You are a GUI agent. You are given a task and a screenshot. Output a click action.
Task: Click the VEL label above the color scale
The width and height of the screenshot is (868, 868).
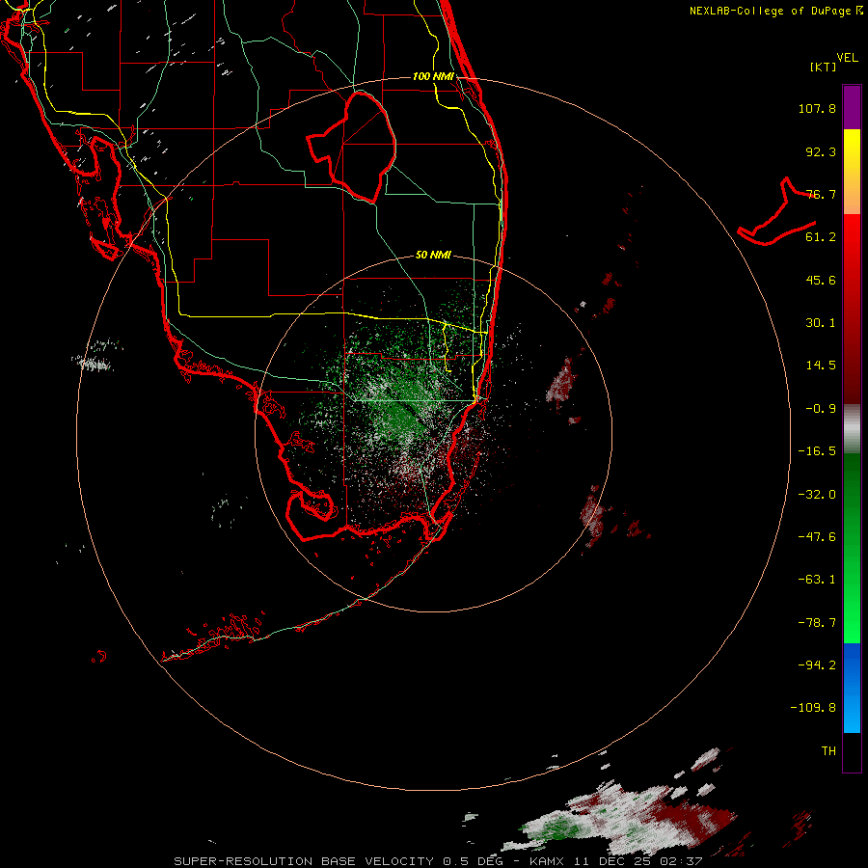tap(848, 58)
